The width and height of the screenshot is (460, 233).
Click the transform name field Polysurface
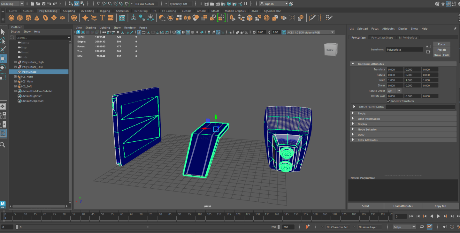[x=404, y=50]
